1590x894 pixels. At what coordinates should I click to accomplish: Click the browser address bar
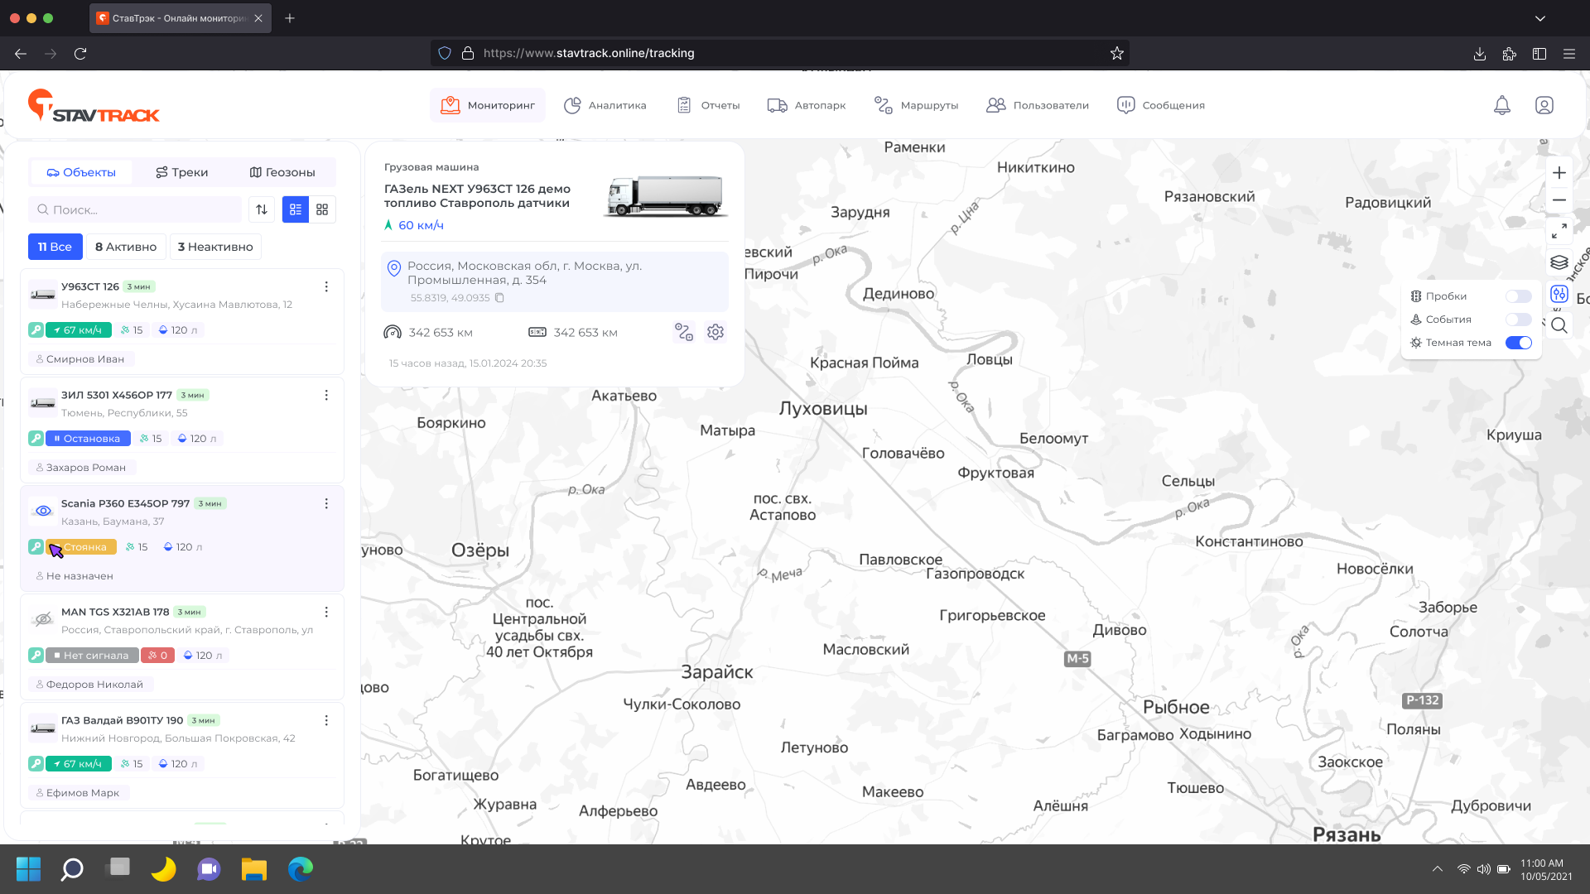[x=780, y=53]
